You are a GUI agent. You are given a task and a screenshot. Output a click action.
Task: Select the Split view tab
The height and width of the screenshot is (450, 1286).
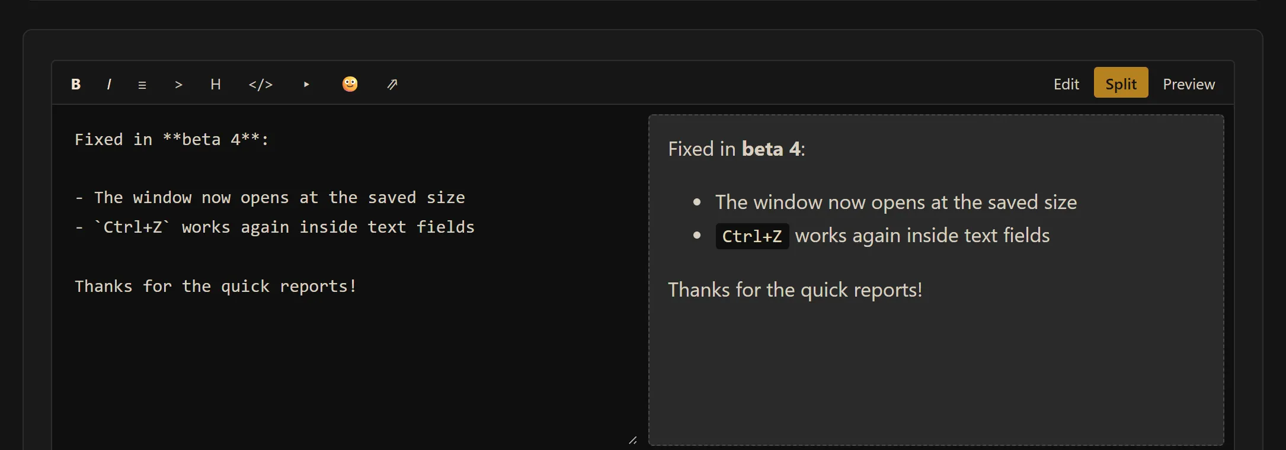click(1121, 83)
